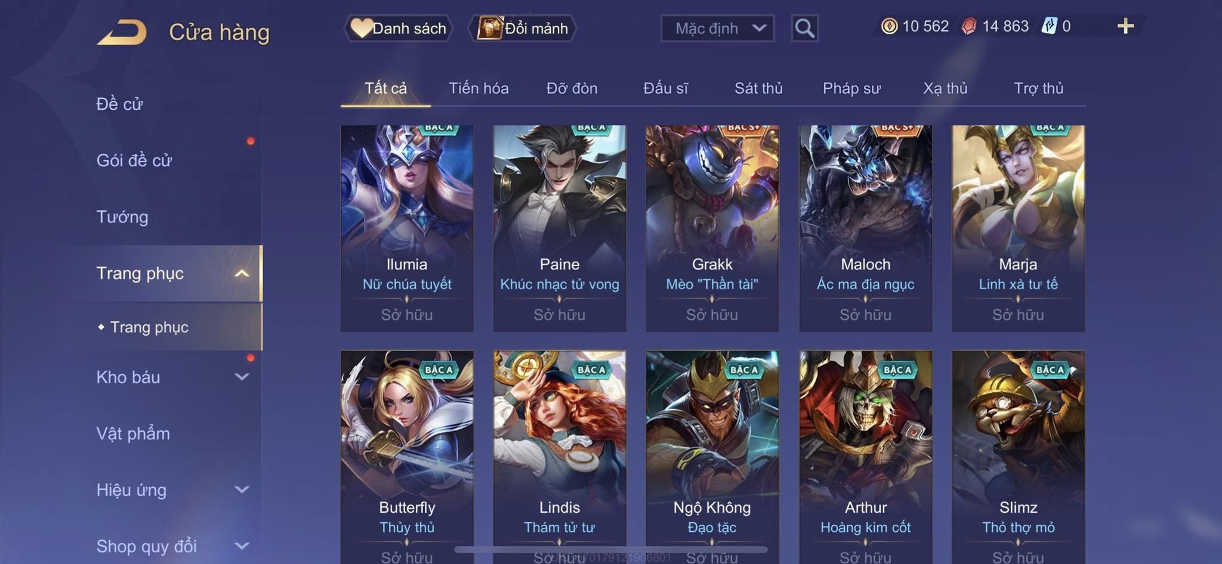Screen dimensions: 1222x564
Task: Click the blue ticket currency icon
Action: click(1049, 26)
